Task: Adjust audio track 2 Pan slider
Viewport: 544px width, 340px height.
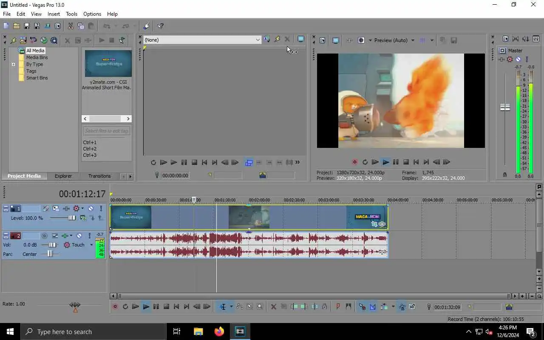Action: click(x=50, y=254)
